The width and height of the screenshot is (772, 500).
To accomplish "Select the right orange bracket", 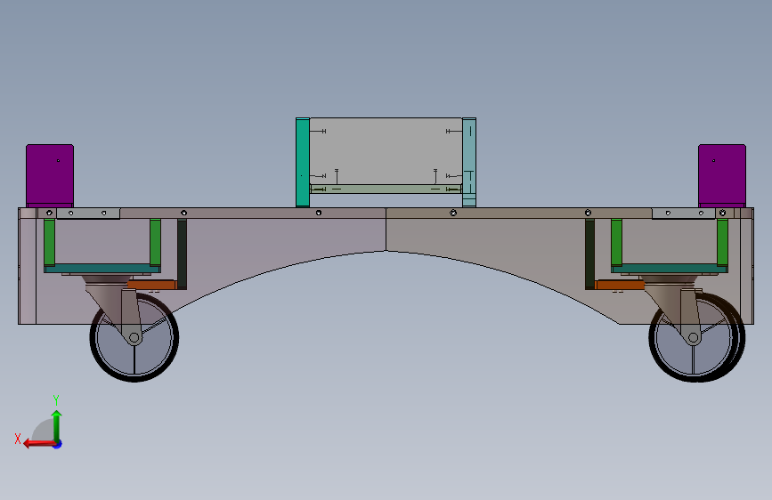I will pos(620,285).
